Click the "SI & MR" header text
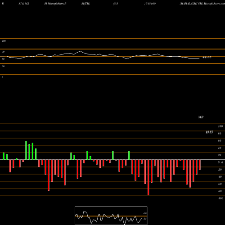Image resolution: width=225 pixels, height=225 pixels. click(24, 4)
